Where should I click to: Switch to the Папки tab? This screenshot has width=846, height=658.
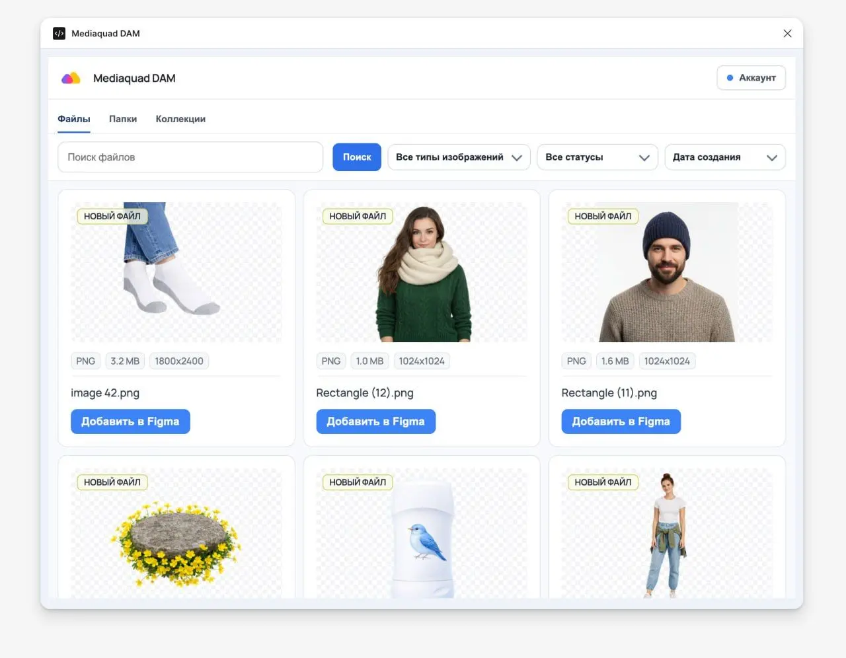click(x=123, y=119)
